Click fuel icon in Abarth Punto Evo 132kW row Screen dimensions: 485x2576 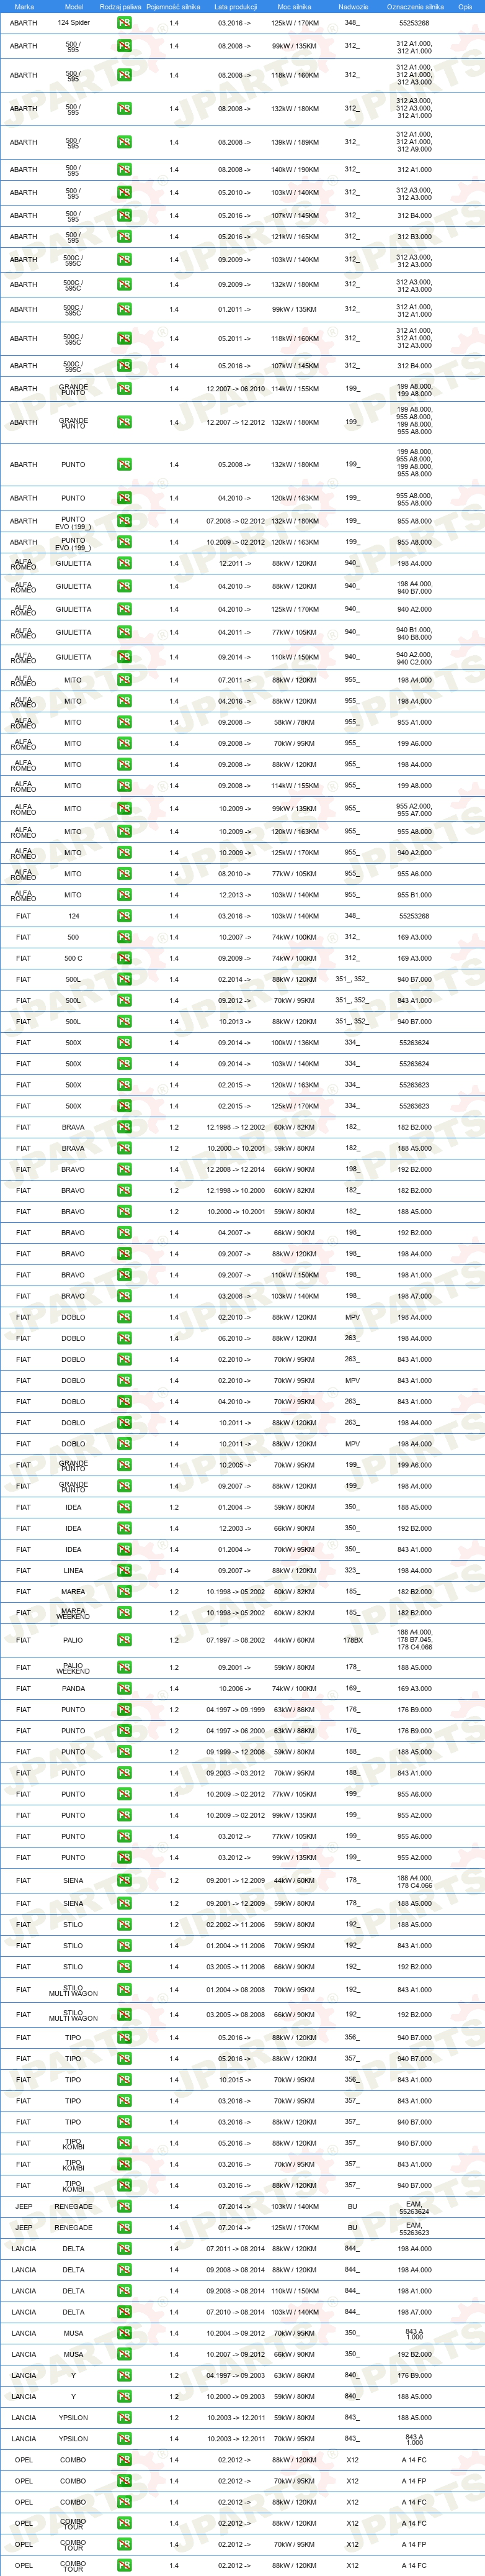(x=124, y=521)
